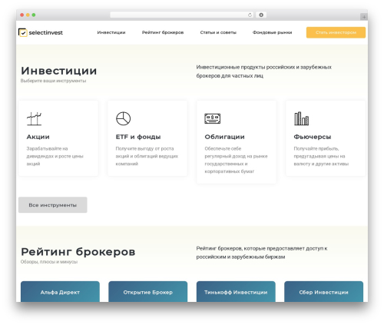
Task: Open the Альфа Директ broker card
Action: (60, 292)
